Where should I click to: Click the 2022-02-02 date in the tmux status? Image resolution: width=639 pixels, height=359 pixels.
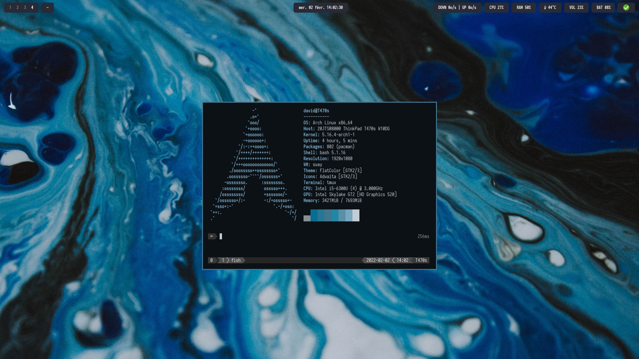378,260
